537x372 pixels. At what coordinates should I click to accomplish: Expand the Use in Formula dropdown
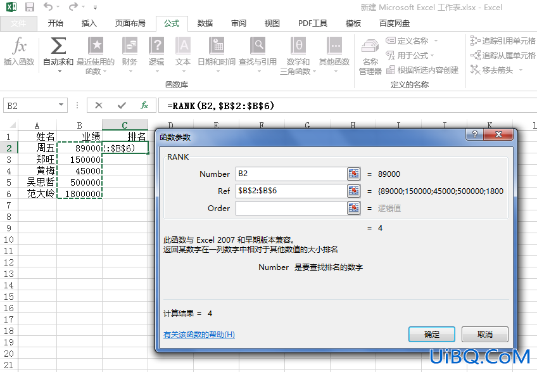tap(432, 55)
